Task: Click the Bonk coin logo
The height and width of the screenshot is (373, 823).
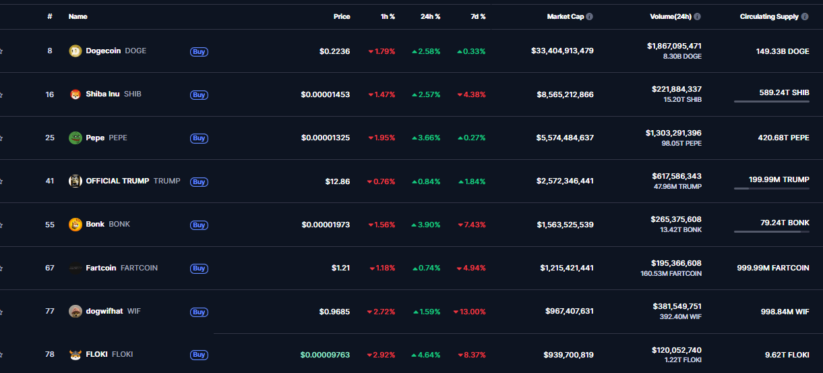Action: (x=75, y=225)
